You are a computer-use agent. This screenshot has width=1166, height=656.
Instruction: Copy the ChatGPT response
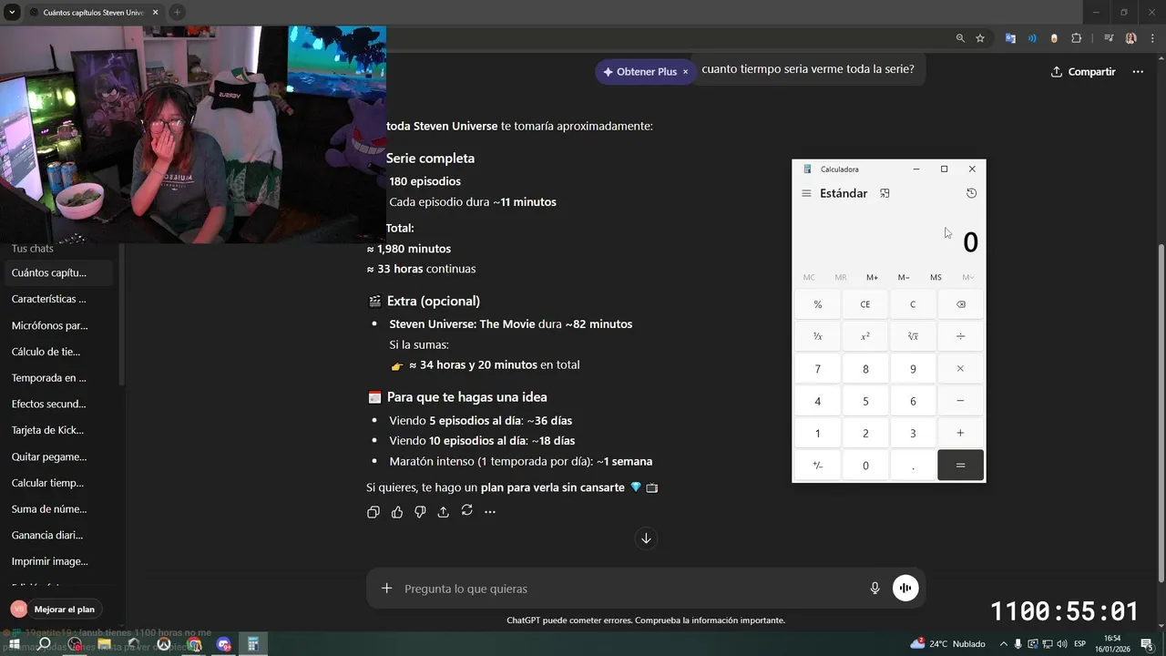[373, 512]
